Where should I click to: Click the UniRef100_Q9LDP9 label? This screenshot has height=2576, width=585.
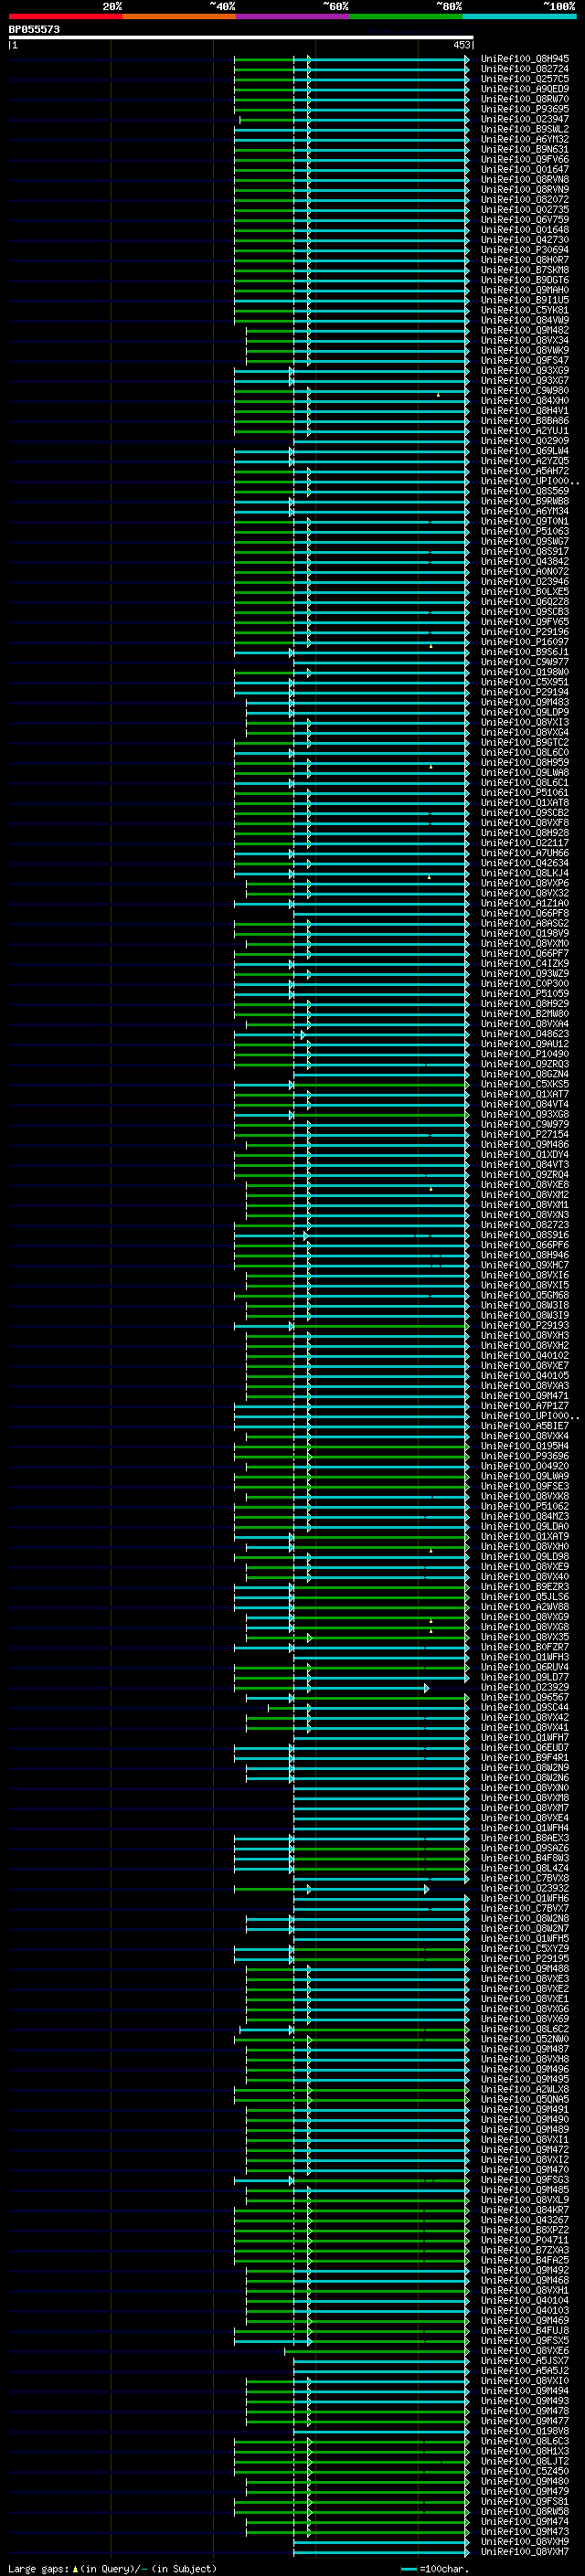click(x=525, y=712)
